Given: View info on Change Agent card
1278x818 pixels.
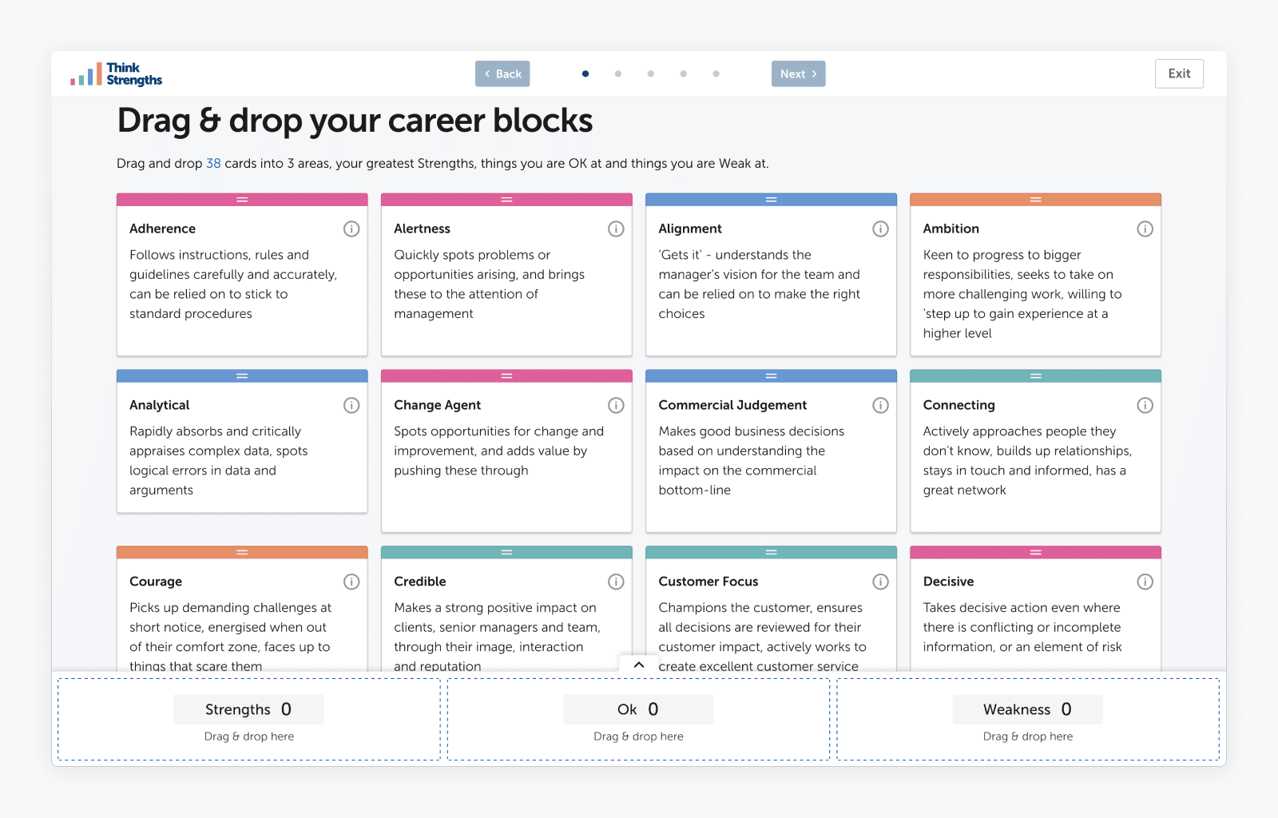Looking at the screenshot, I should [x=616, y=406].
